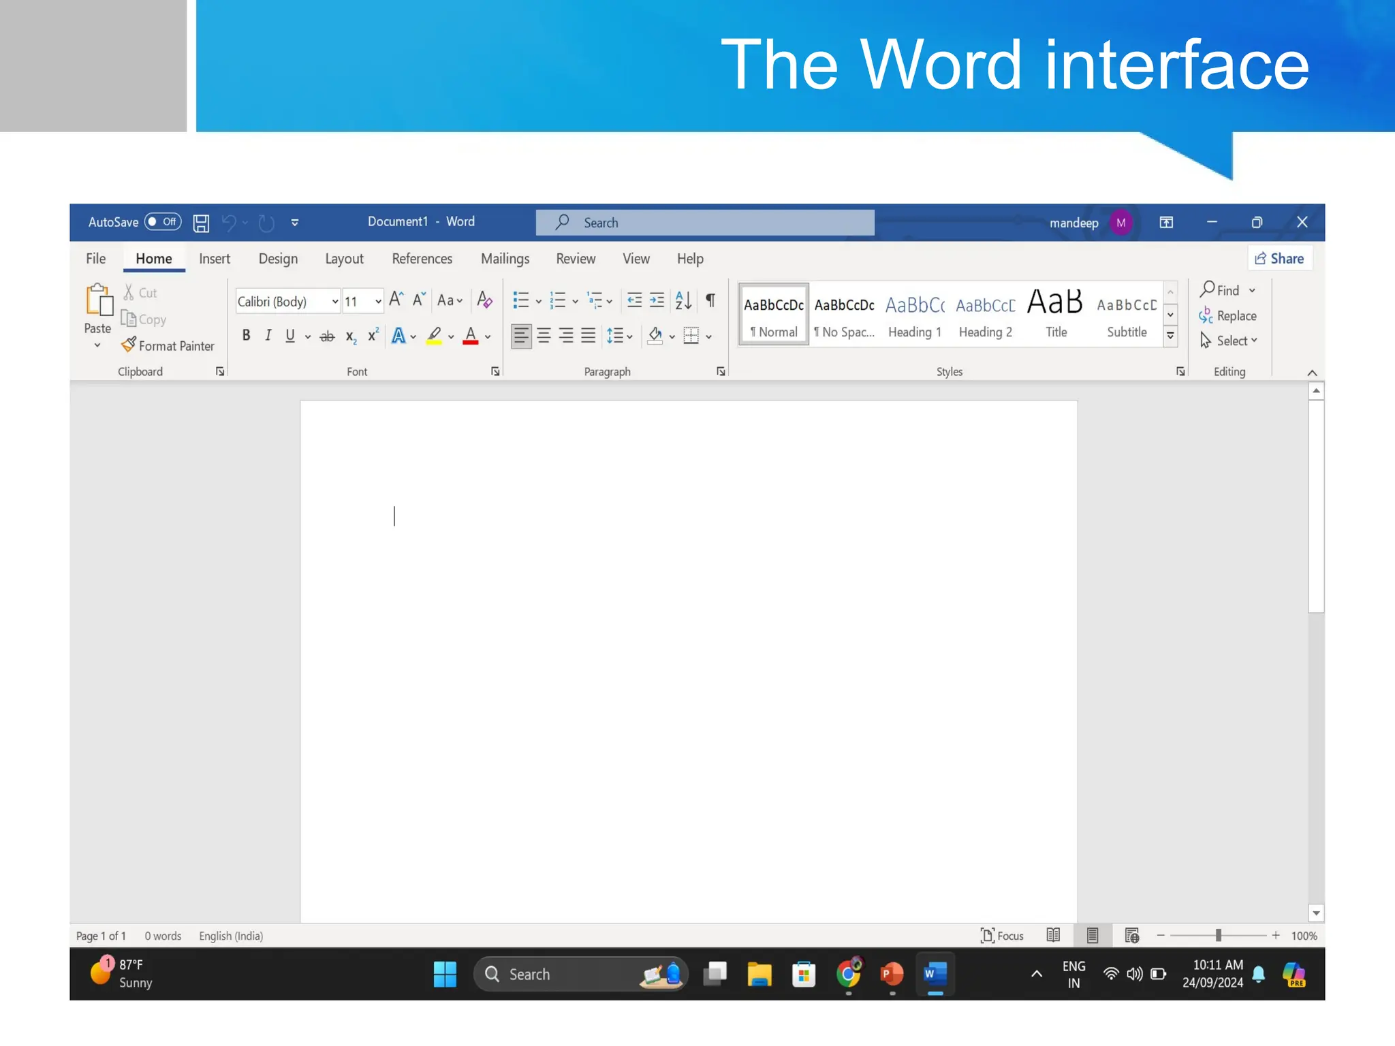Click the Ribbon Display Options icon
This screenshot has width=1395, height=1046.
click(x=1166, y=222)
